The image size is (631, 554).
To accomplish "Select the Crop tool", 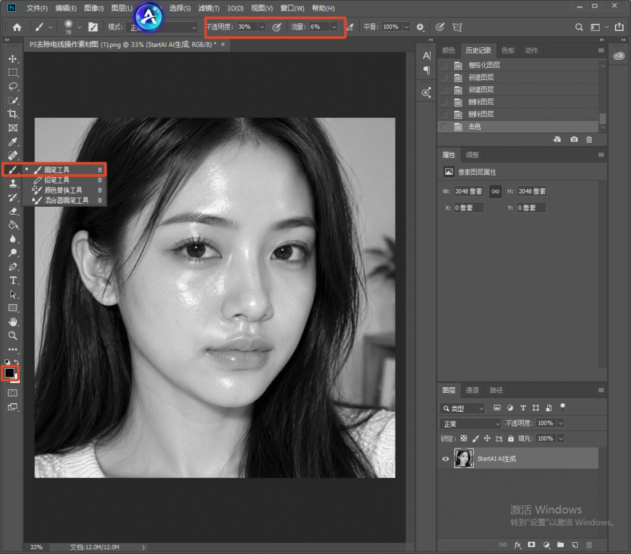I will pyautogui.click(x=13, y=114).
